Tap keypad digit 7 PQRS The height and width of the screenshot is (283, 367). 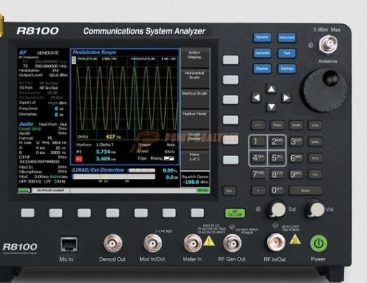click(258, 174)
